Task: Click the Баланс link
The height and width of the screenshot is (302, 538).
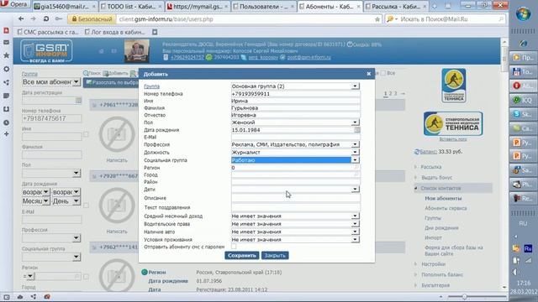Action: [x=428, y=152]
